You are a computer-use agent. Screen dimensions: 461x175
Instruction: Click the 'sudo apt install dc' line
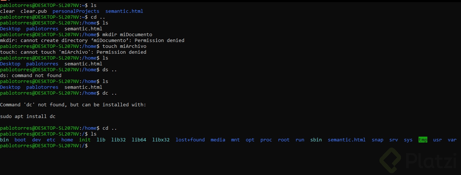(x=28, y=117)
